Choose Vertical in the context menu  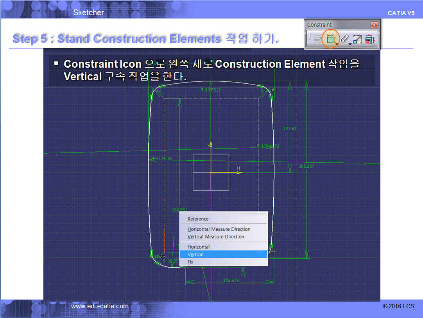pos(195,254)
